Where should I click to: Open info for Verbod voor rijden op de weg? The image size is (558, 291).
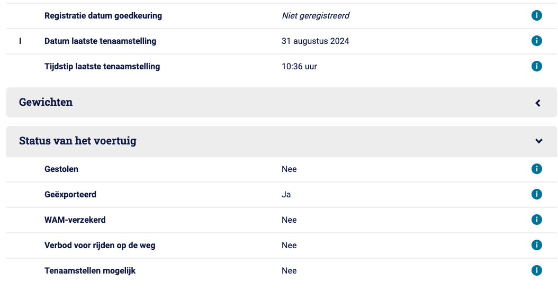pos(537,245)
